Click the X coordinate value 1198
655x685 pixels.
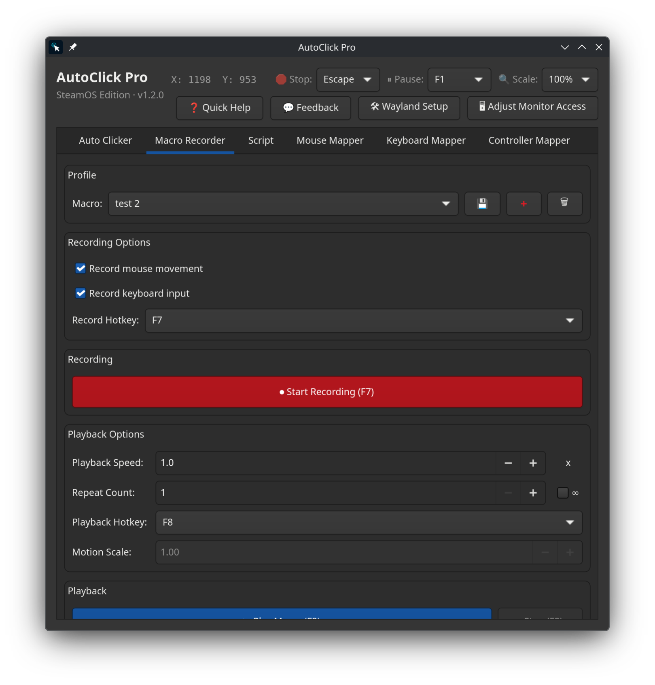tap(199, 80)
